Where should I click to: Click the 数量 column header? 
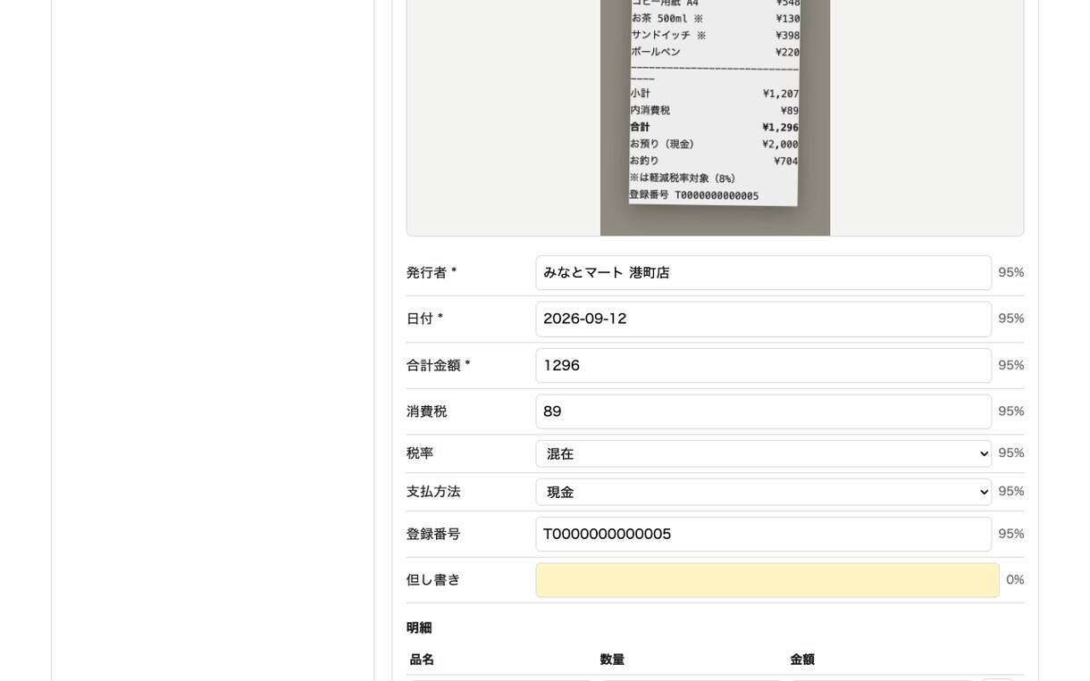612,660
